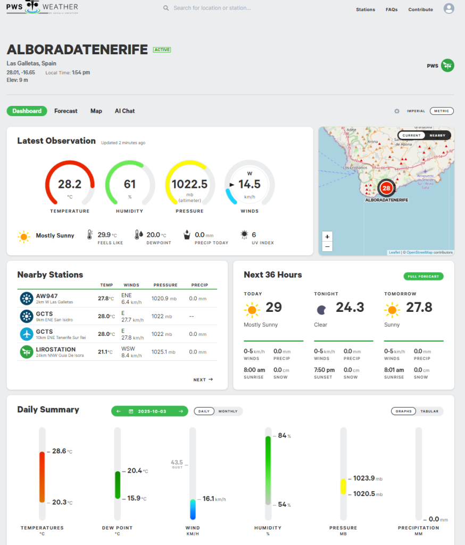Click the PWS Weather logo
Image resolution: width=465 pixels, height=545 pixels.
[x=43, y=7]
